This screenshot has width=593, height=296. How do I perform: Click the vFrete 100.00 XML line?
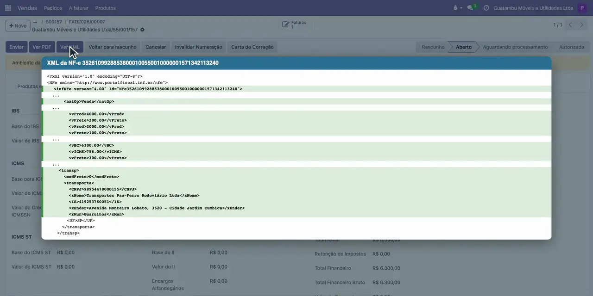(97, 133)
